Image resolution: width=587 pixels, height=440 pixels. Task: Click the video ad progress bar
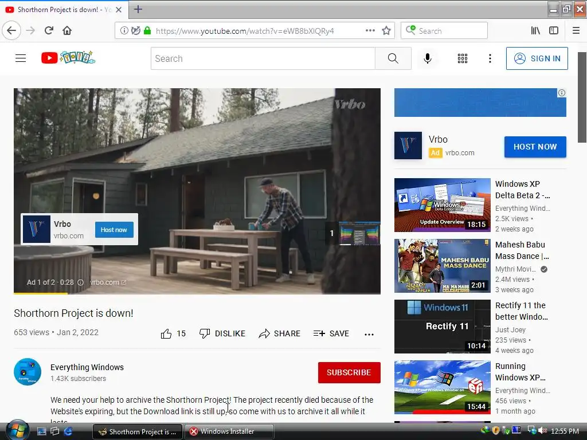click(197, 293)
